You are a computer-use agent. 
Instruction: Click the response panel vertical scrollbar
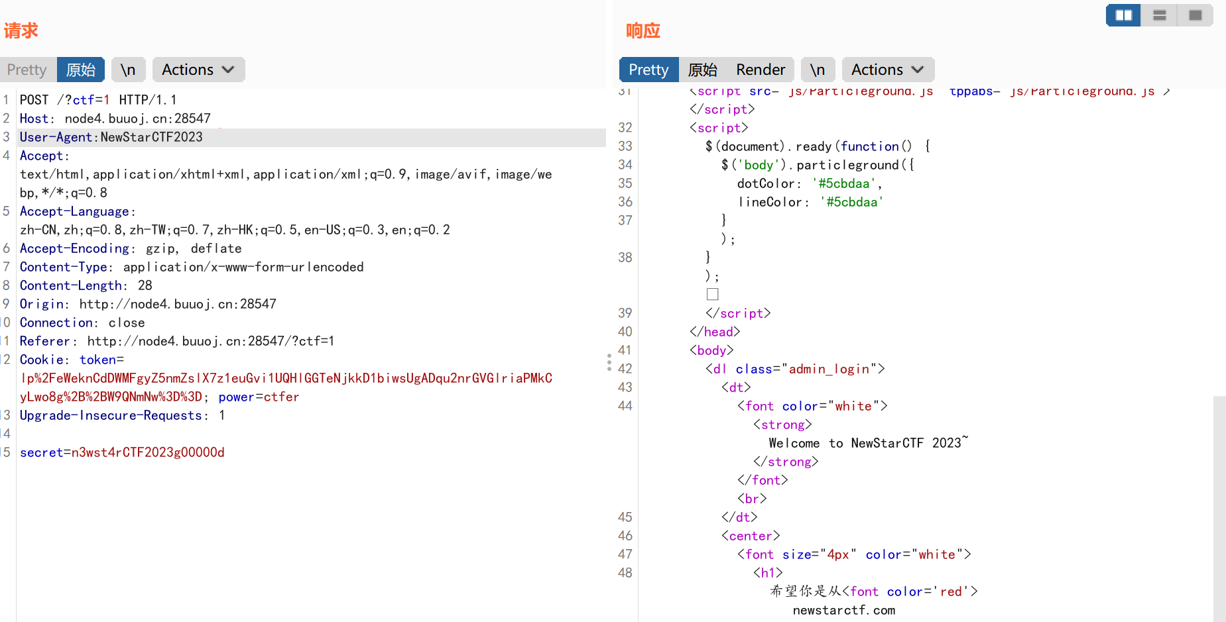[1219, 508]
